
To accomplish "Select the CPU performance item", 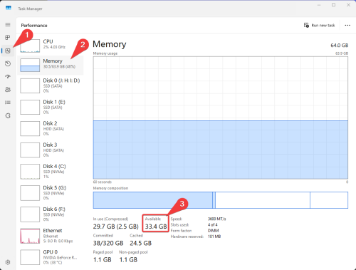I will coord(51,46).
